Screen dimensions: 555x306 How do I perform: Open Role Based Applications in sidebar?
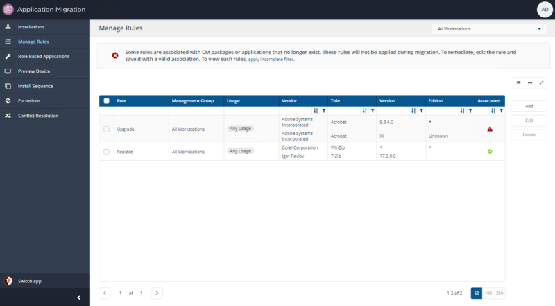(x=43, y=56)
